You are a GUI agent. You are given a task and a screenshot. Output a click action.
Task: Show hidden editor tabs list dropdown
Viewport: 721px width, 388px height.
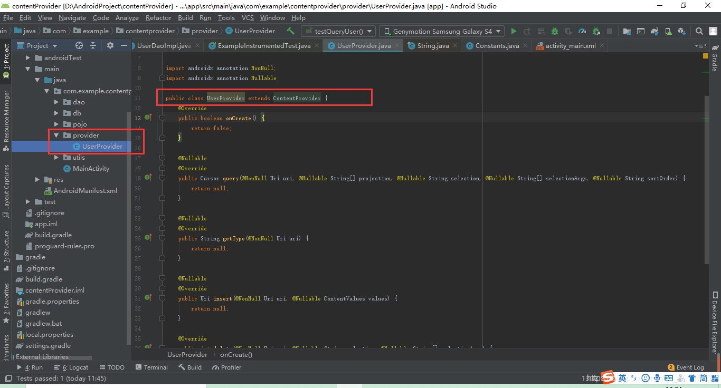[x=701, y=46]
